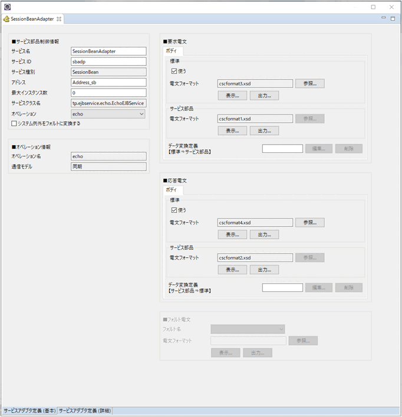This screenshot has height=417, width=402.
Task: Select the ボディ tab under 応答電文
Action: tap(173, 190)
